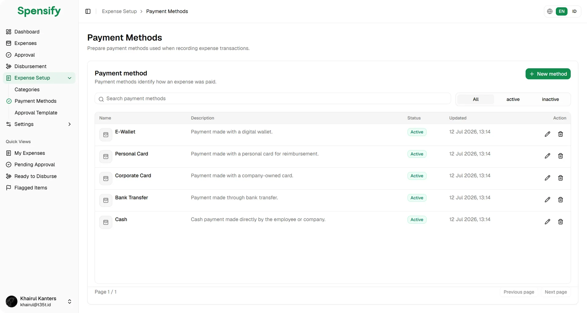Click the Corporate Card row icon
Image resolution: width=587 pixels, height=313 pixels.
click(106, 178)
